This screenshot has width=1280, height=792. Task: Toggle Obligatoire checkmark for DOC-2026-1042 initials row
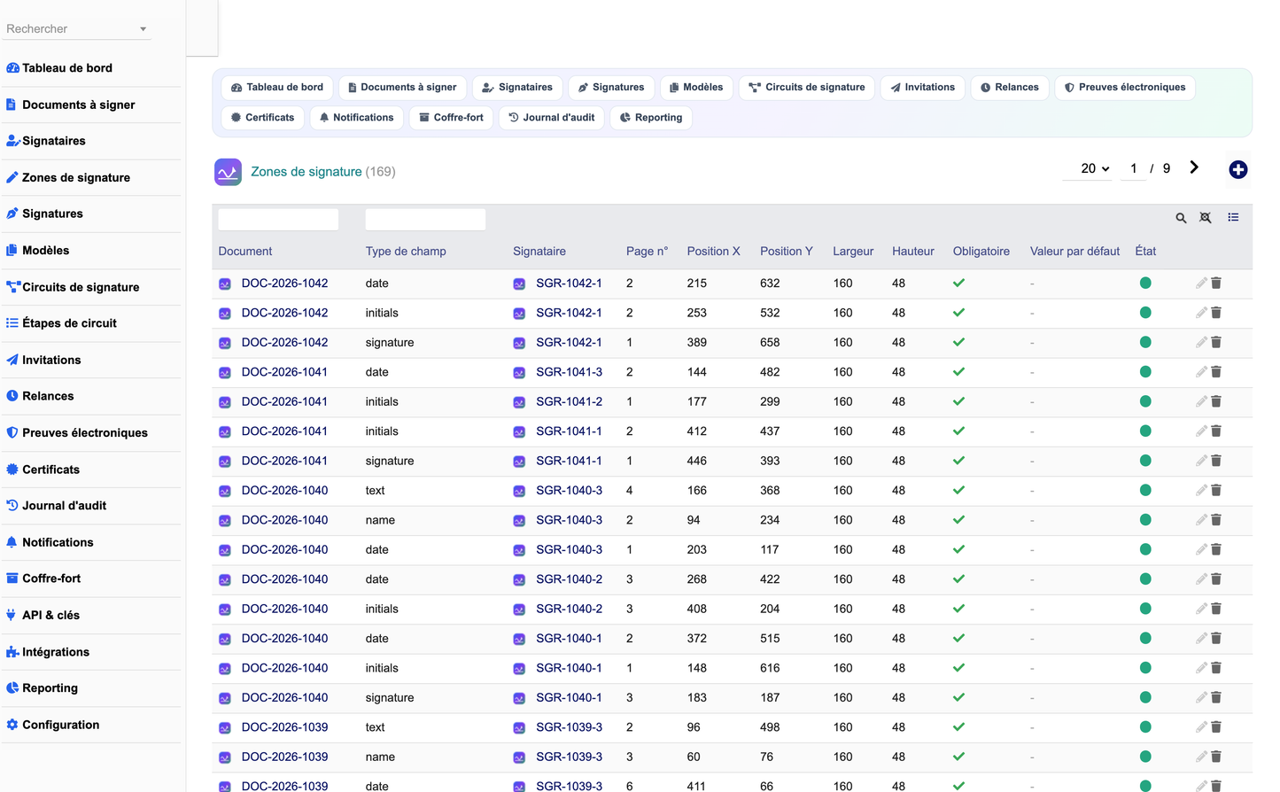[958, 313]
